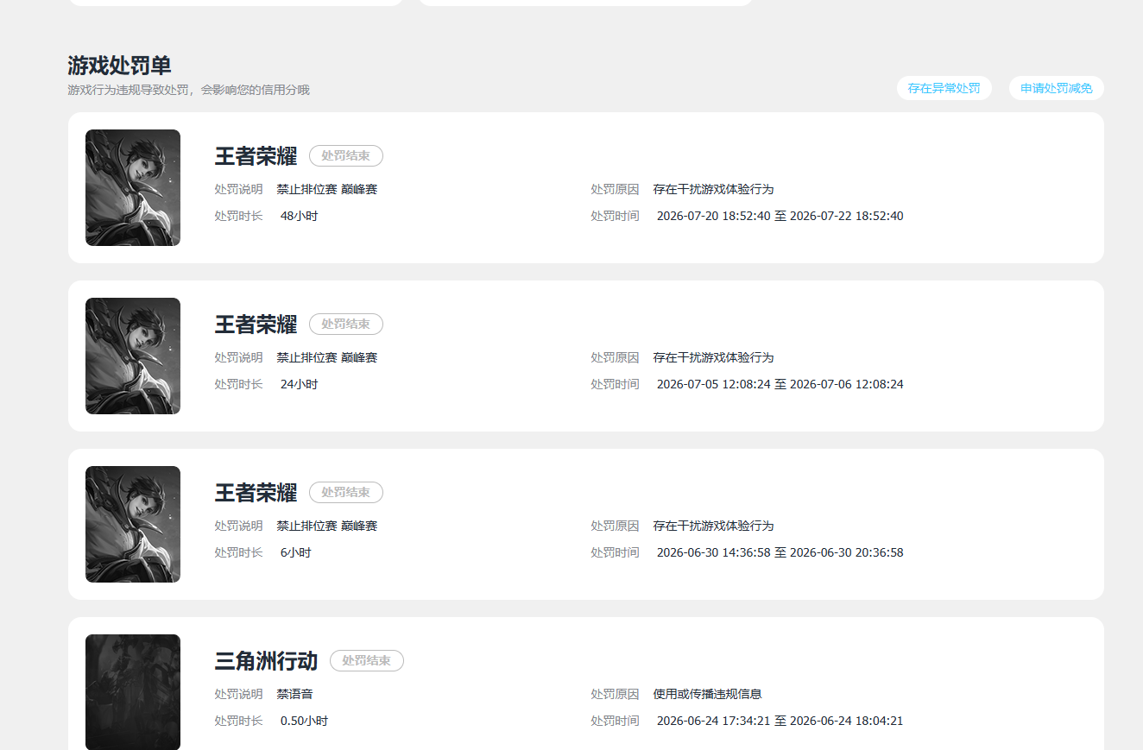Screen dimensions: 1143x750
Task: Click the 存在异常处罚 button
Action: 944,88
